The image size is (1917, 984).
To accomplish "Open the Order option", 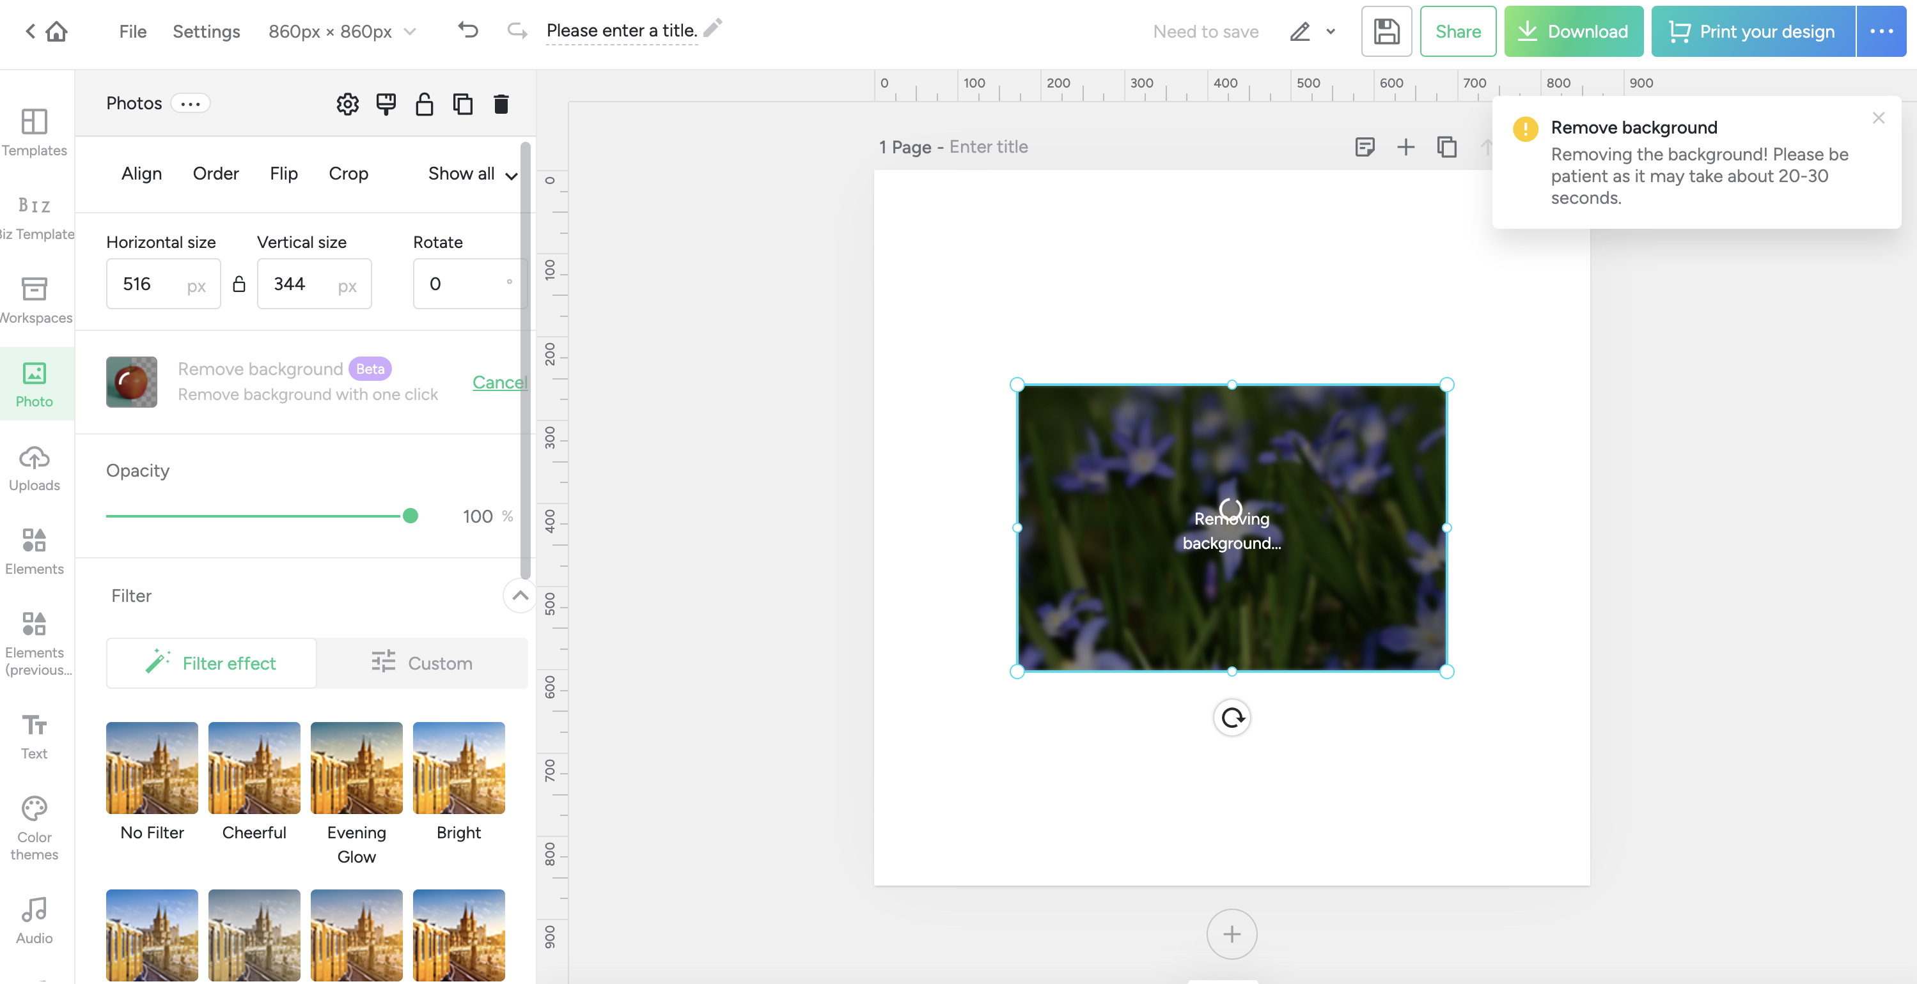I will pyautogui.click(x=215, y=173).
